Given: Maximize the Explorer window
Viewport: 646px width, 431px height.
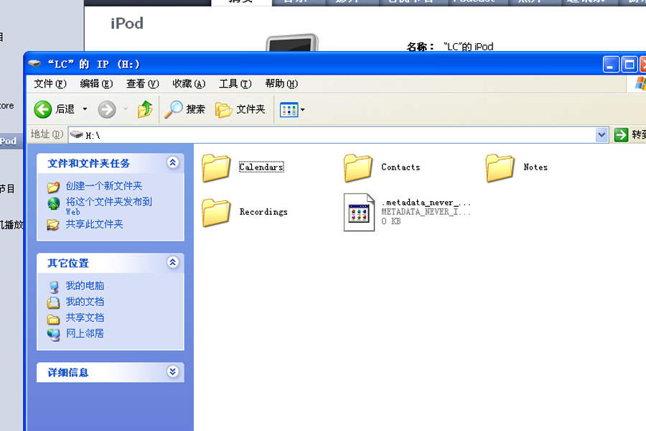Looking at the screenshot, I should click(629, 65).
